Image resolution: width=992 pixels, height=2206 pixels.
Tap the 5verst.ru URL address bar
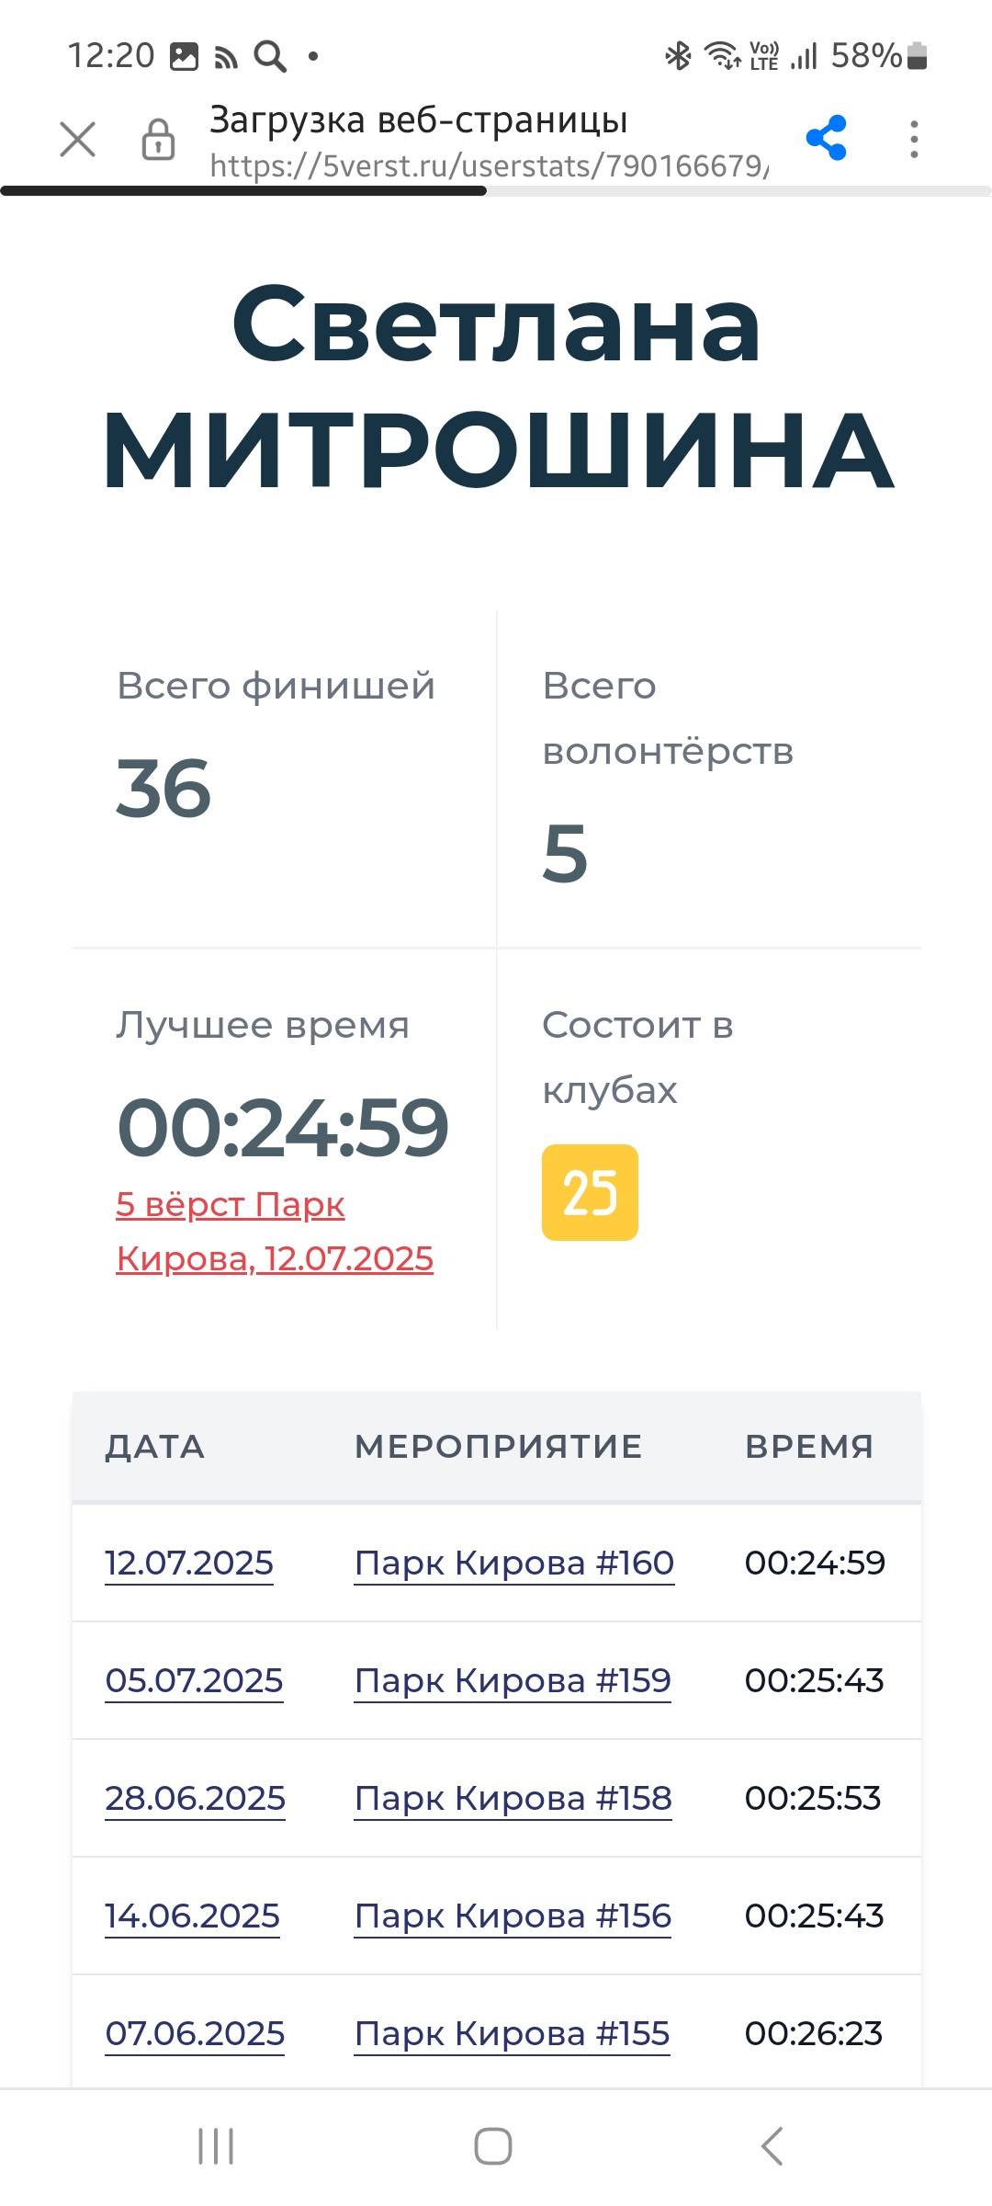click(x=490, y=165)
